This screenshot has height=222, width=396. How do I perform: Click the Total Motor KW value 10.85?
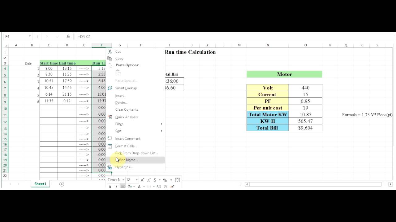(305, 114)
